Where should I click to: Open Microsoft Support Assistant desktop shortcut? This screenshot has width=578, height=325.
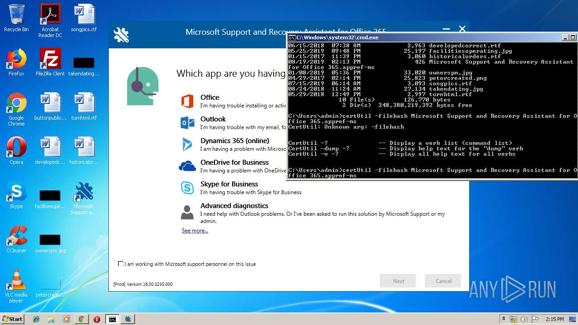pos(84,198)
